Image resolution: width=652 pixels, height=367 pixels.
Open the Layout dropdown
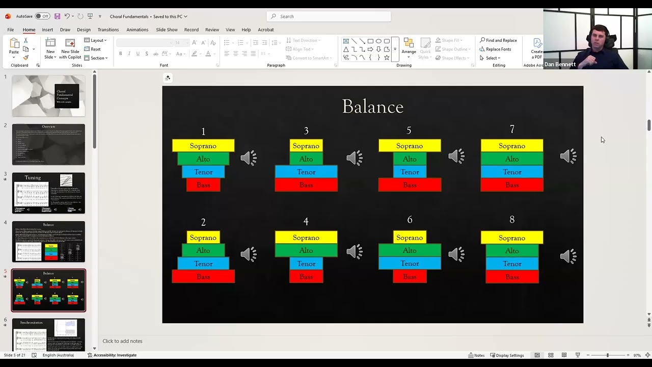tap(95, 40)
